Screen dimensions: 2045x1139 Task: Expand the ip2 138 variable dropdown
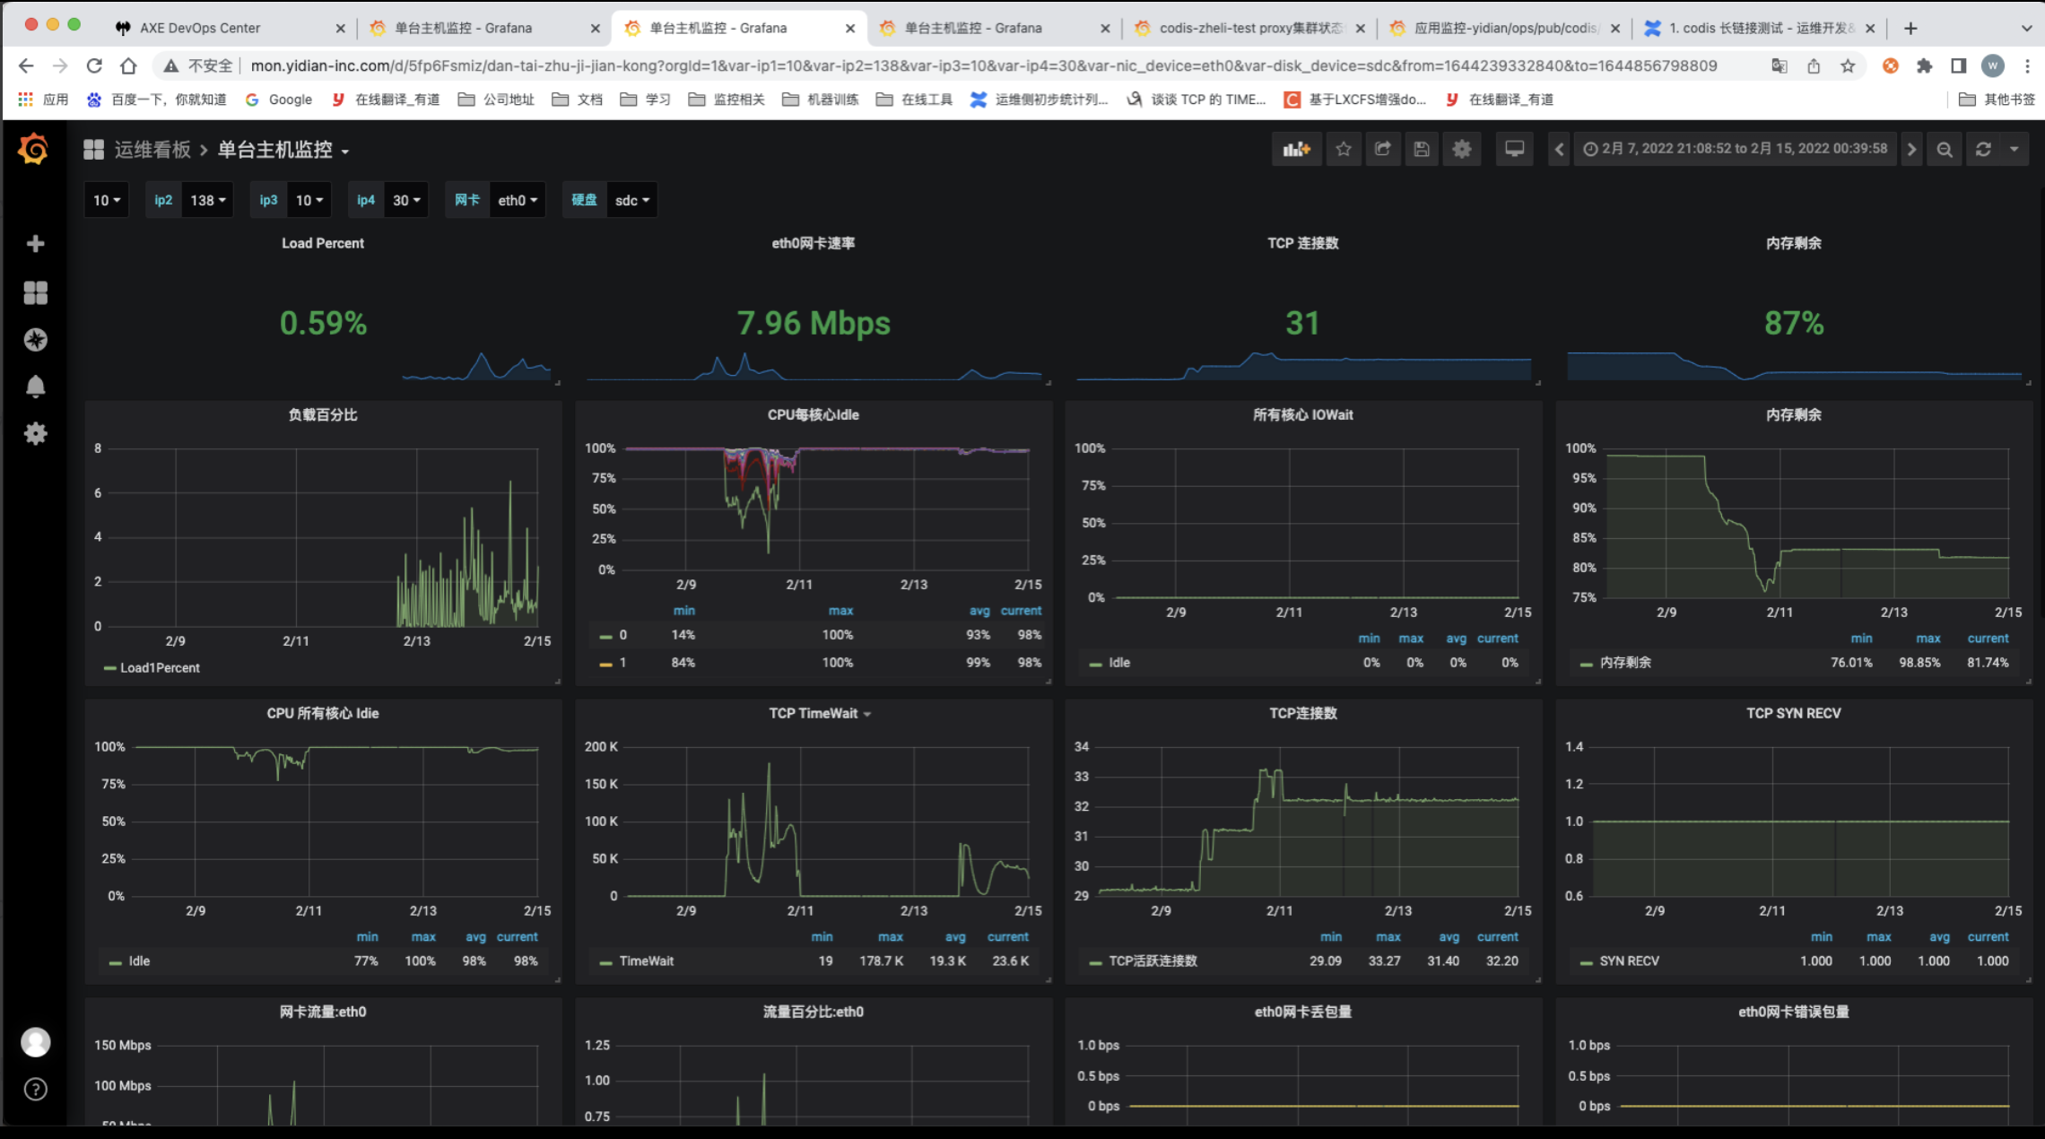[207, 200]
